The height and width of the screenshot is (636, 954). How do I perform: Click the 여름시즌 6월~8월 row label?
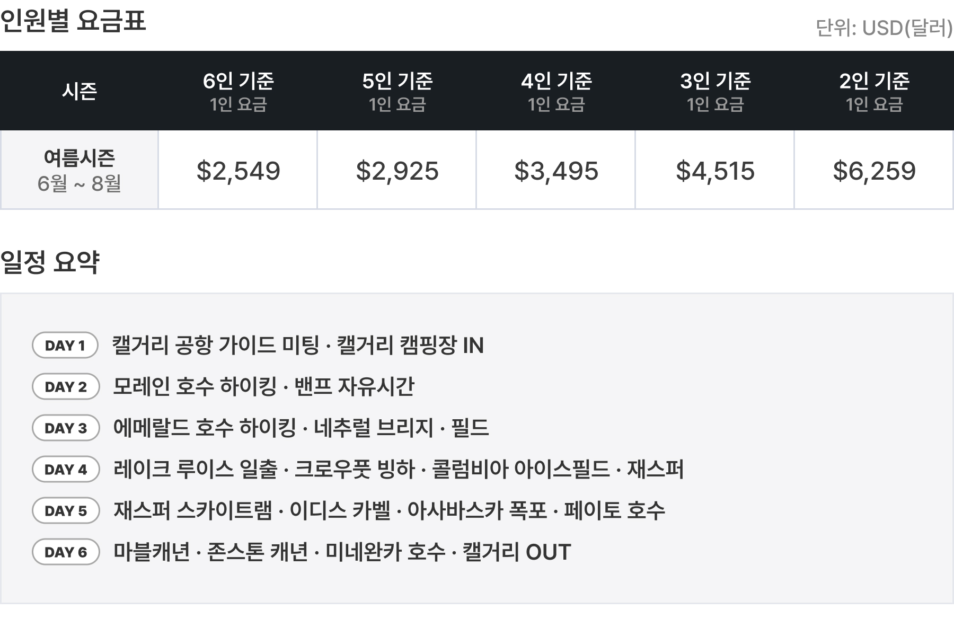[x=79, y=170]
